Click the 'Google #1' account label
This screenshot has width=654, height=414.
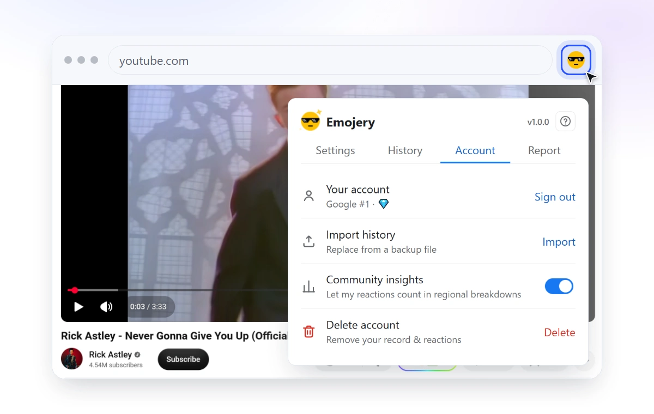tap(348, 204)
